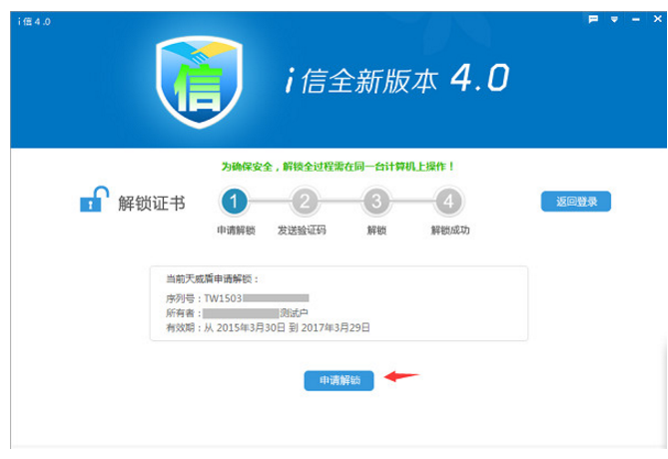The image size is (668, 459).
Task: Select step 1 circle 申请解锁
Action: [x=234, y=202]
